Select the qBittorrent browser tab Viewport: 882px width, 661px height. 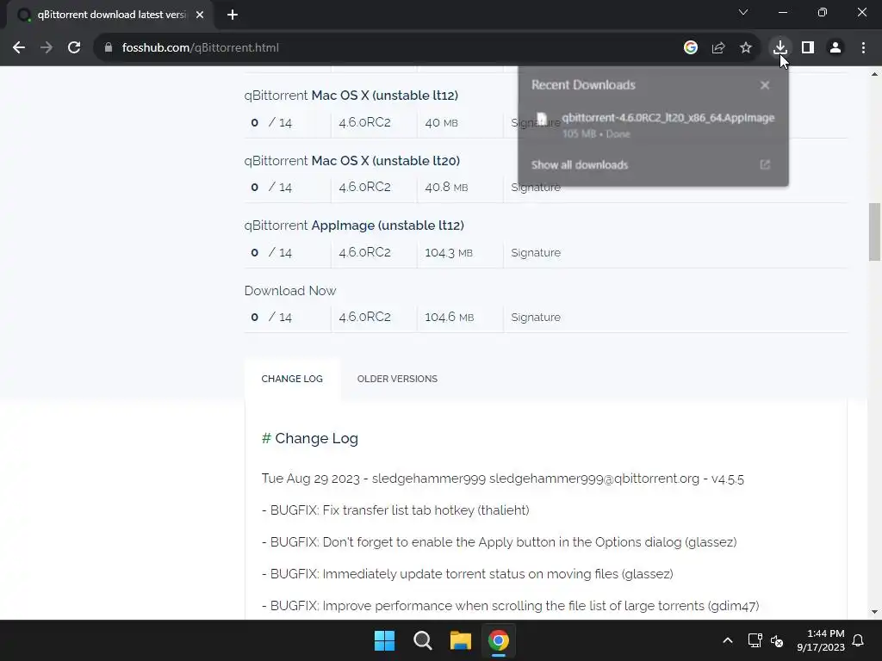pos(110,15)
